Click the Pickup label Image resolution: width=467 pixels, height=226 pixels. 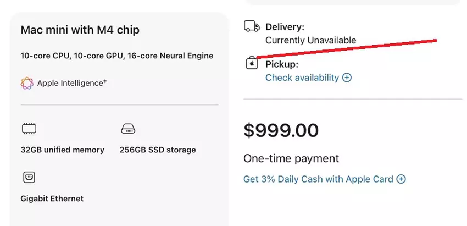pos(281,64)
